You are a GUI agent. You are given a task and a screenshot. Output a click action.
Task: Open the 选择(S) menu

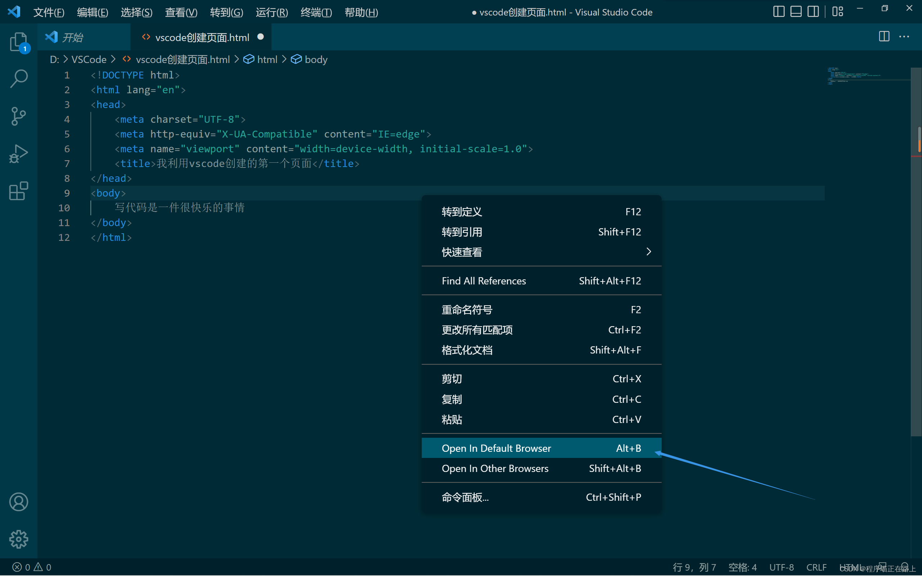(x=136, y=13)
